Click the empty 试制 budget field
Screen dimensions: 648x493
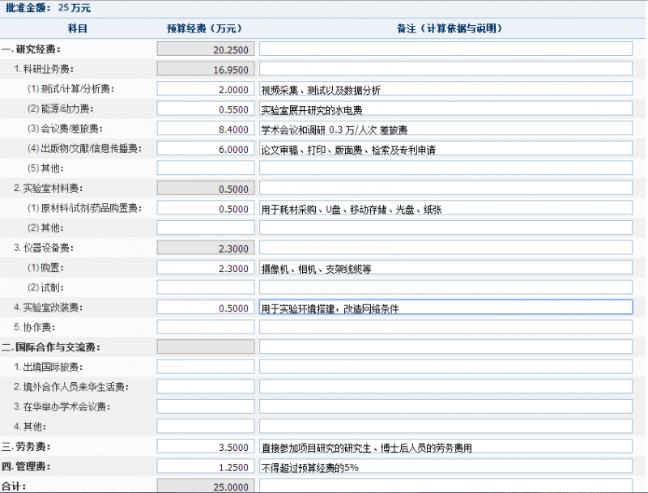pos(206,287)
